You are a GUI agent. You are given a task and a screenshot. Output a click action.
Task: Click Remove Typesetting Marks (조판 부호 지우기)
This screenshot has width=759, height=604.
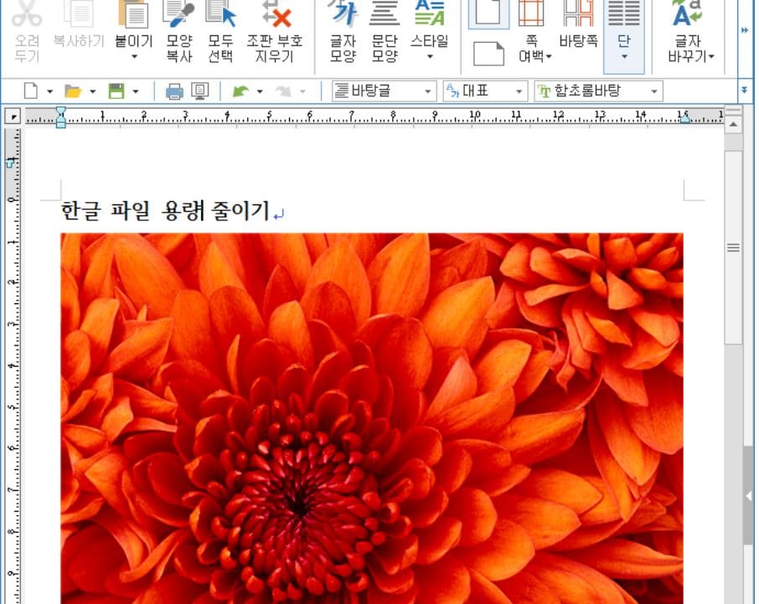click(275, 32)
